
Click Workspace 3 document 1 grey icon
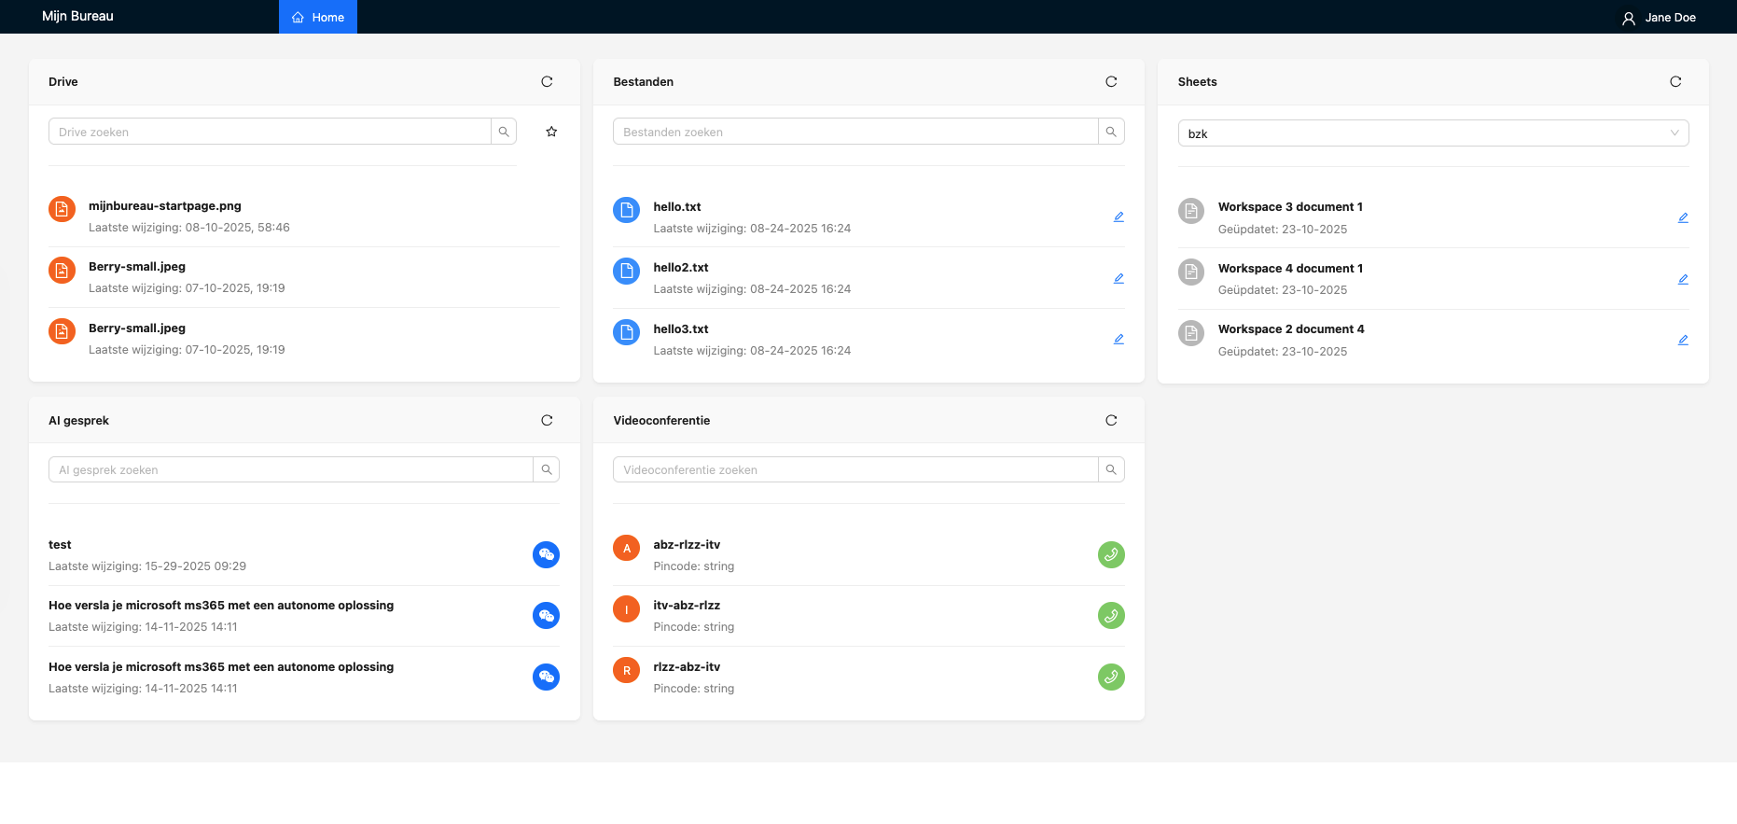point(1191,211)
